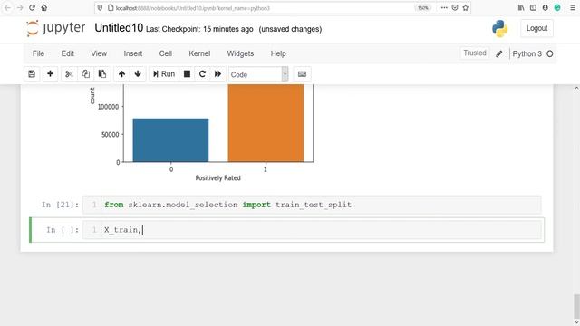
Task: Open the Insert menu
Action: coord(133,53)
